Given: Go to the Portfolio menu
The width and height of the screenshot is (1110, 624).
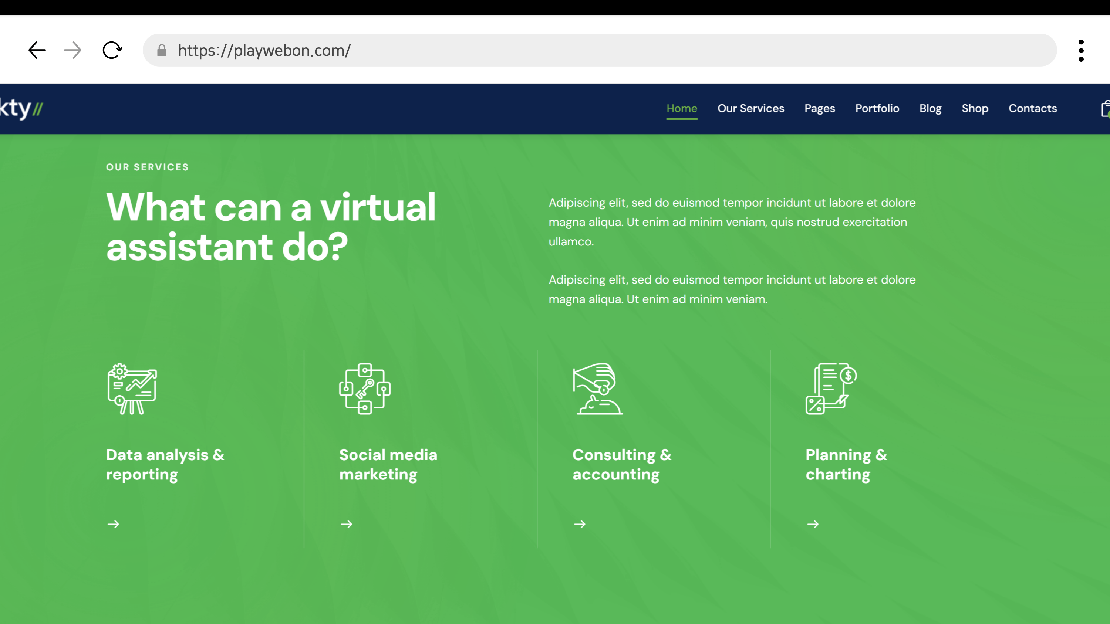Looking at the screenshot, I should [x=877, y=109].
